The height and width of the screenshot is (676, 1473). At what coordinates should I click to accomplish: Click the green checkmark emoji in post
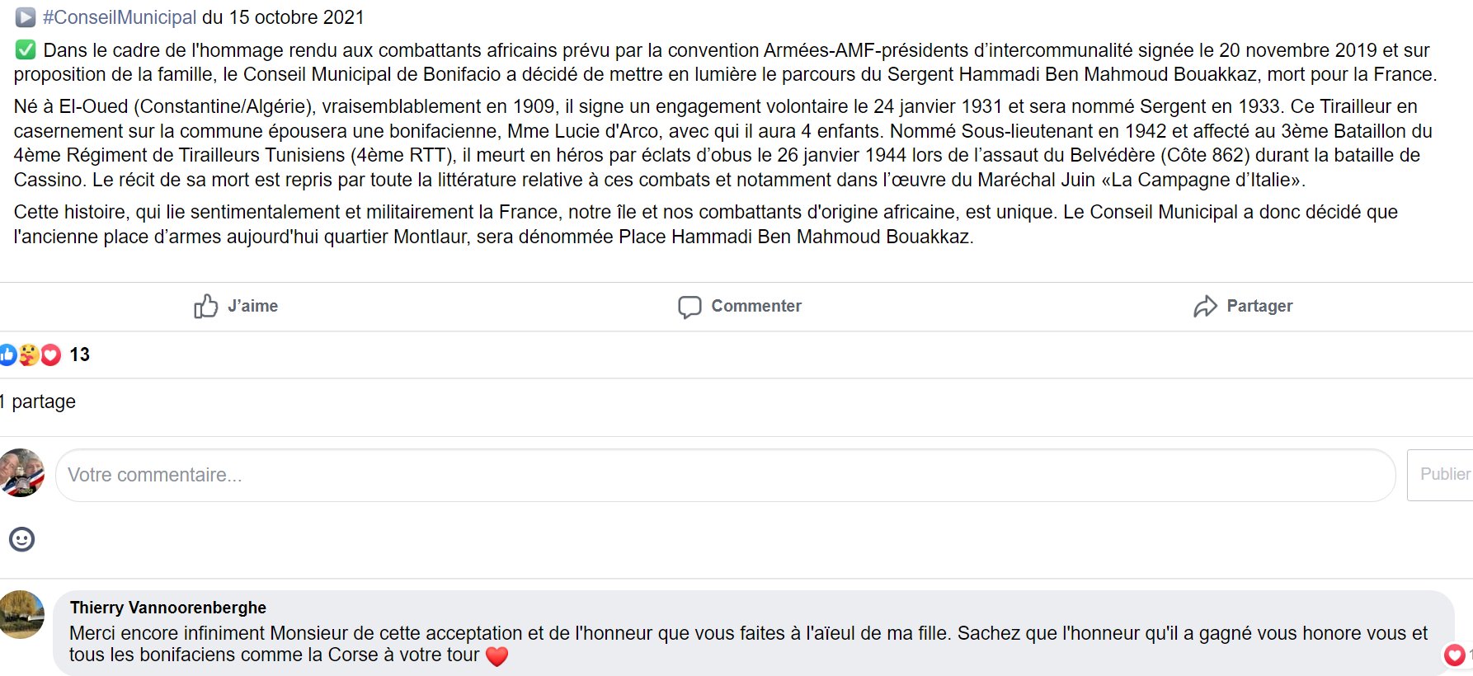(x=26, y=50)
